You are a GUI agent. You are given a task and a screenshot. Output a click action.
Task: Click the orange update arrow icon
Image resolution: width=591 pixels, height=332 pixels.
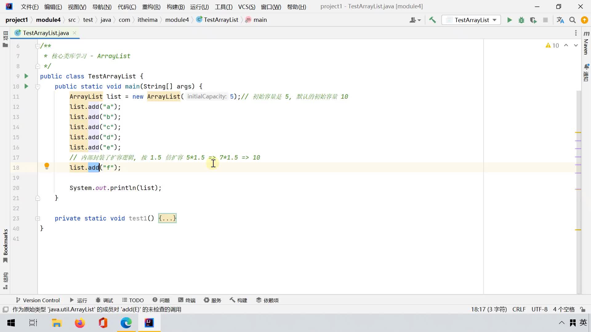click(584, 20)
